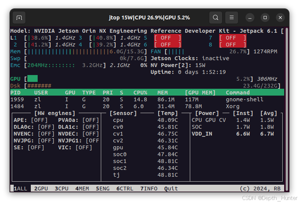Switch to the 3CPU page
The image size is (299, 203).
coord(62,189)
